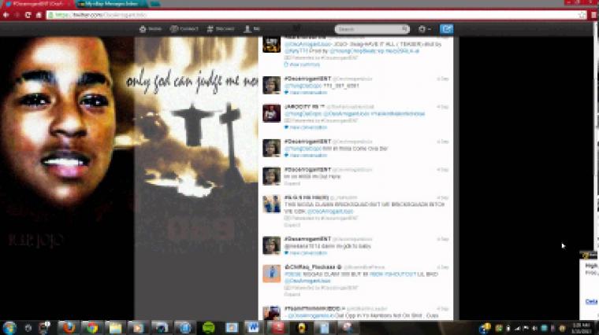Viewport: 599px width, 335px height.
Task: Open the Twitter Home tab
Action: coord(150,29)
